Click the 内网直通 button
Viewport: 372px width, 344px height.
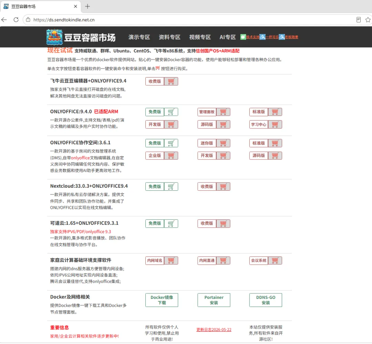coord(207,261)
